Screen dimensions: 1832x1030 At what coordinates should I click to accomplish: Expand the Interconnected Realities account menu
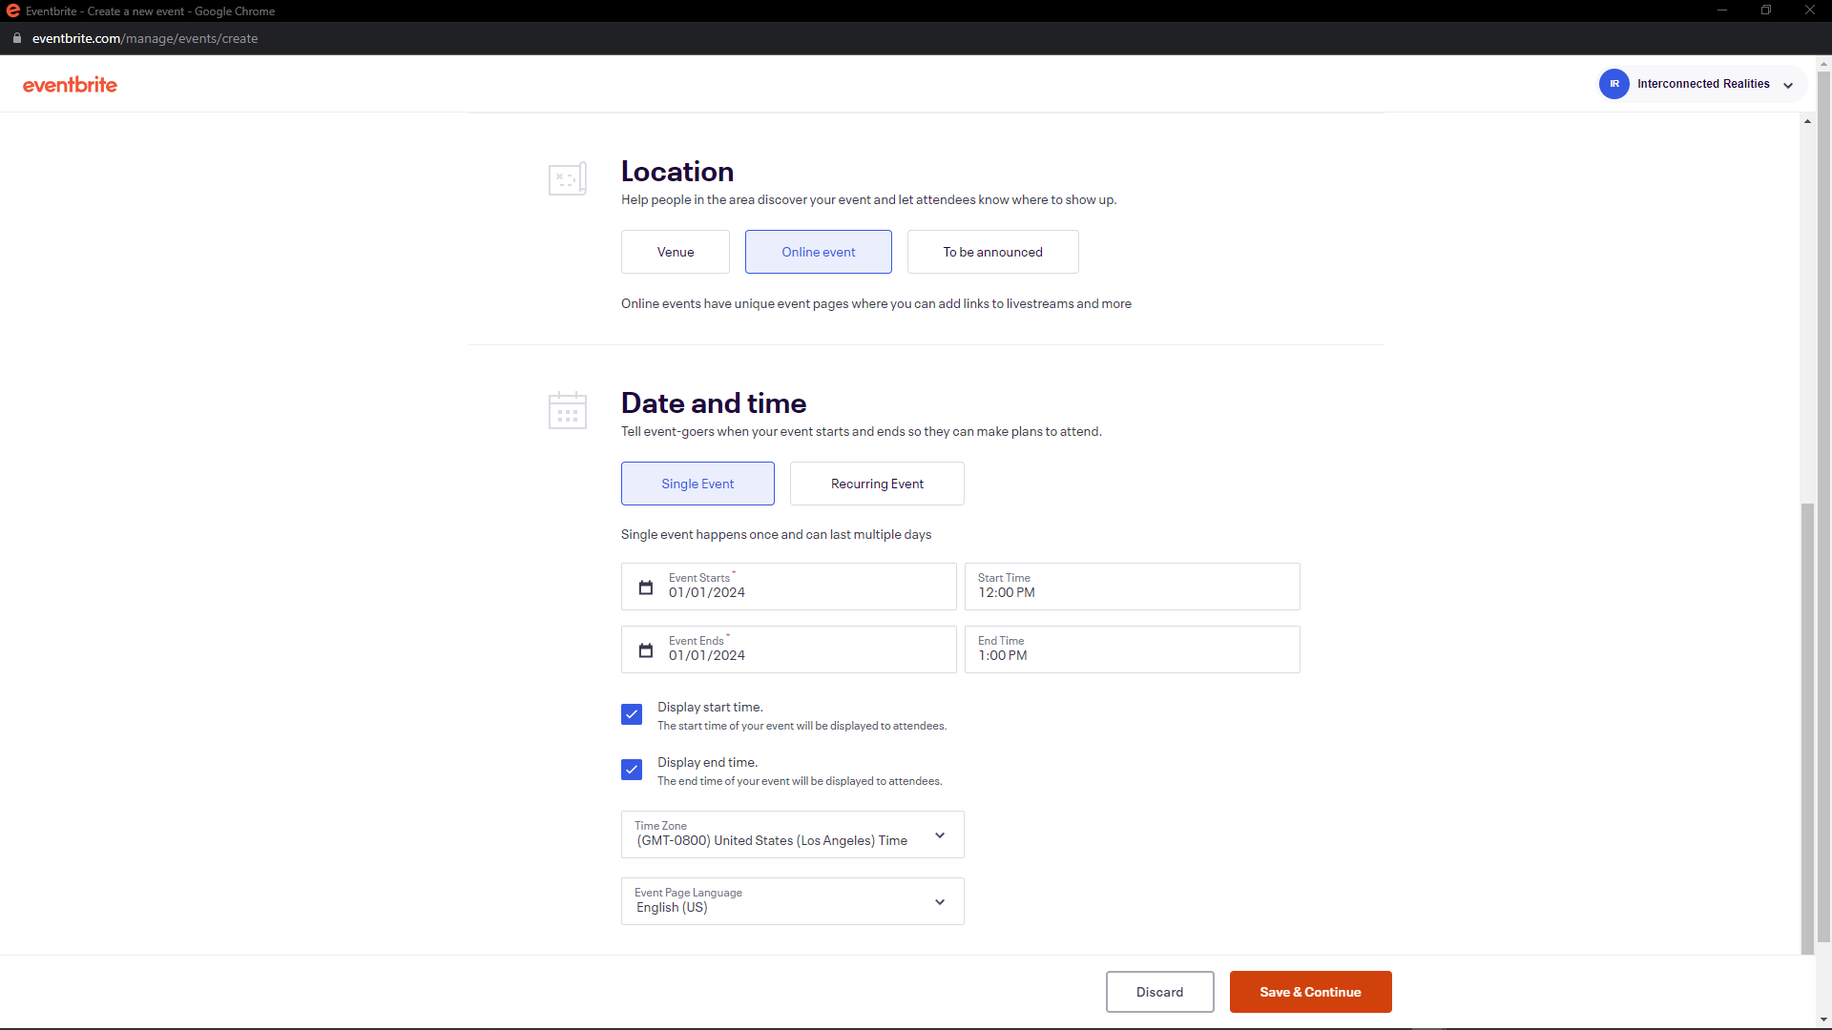pos(1790,84)
